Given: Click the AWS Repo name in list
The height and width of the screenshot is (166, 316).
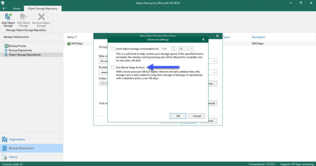Looking at the screenshot, I should pos(77,43).
